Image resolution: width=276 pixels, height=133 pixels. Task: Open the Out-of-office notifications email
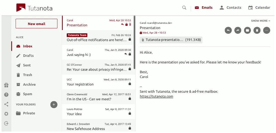(99, 37)
